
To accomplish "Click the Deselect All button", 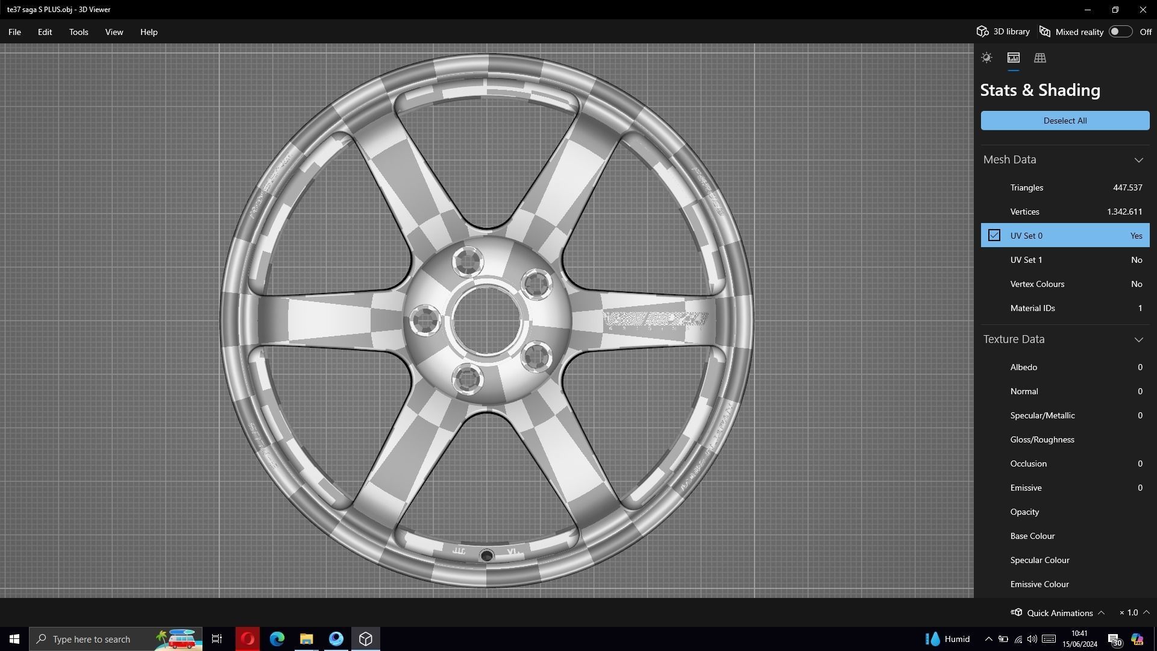I will click(1065, 121).
